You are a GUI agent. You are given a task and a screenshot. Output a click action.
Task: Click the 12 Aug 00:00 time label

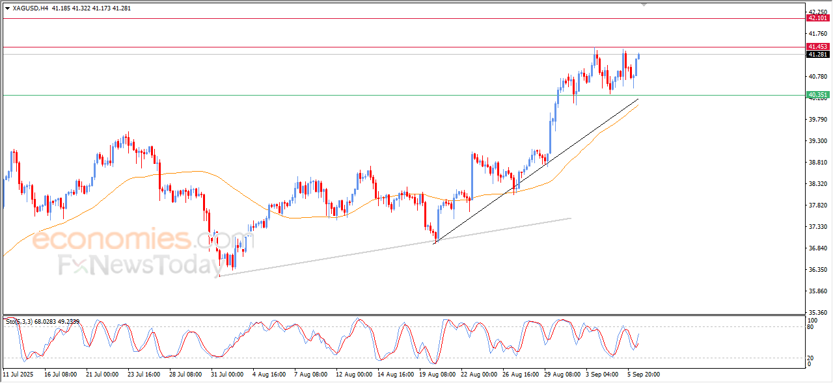(x=353, y=375)
